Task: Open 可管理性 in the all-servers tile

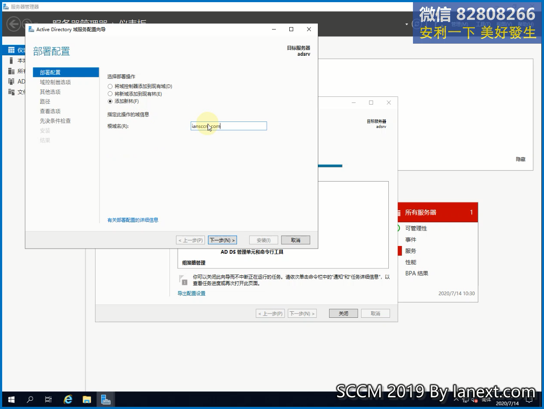Action: 416,228
